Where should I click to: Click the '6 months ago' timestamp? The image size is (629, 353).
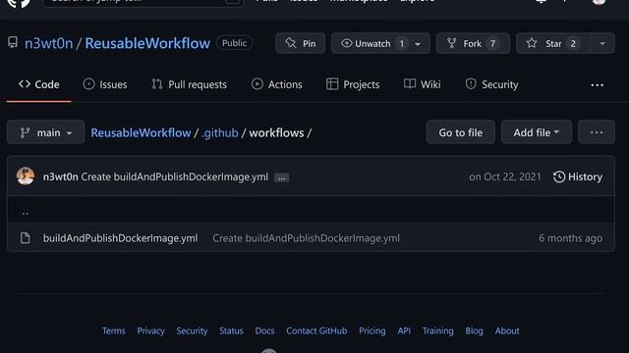(x=570, y=238)
